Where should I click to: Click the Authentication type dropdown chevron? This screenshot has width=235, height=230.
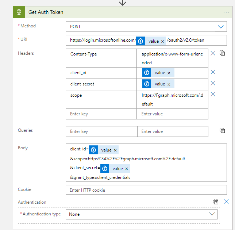(x=212, y=214)
